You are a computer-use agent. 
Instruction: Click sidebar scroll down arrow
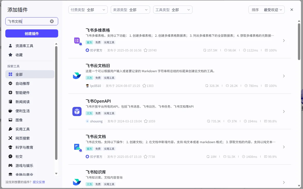[56, 174]
